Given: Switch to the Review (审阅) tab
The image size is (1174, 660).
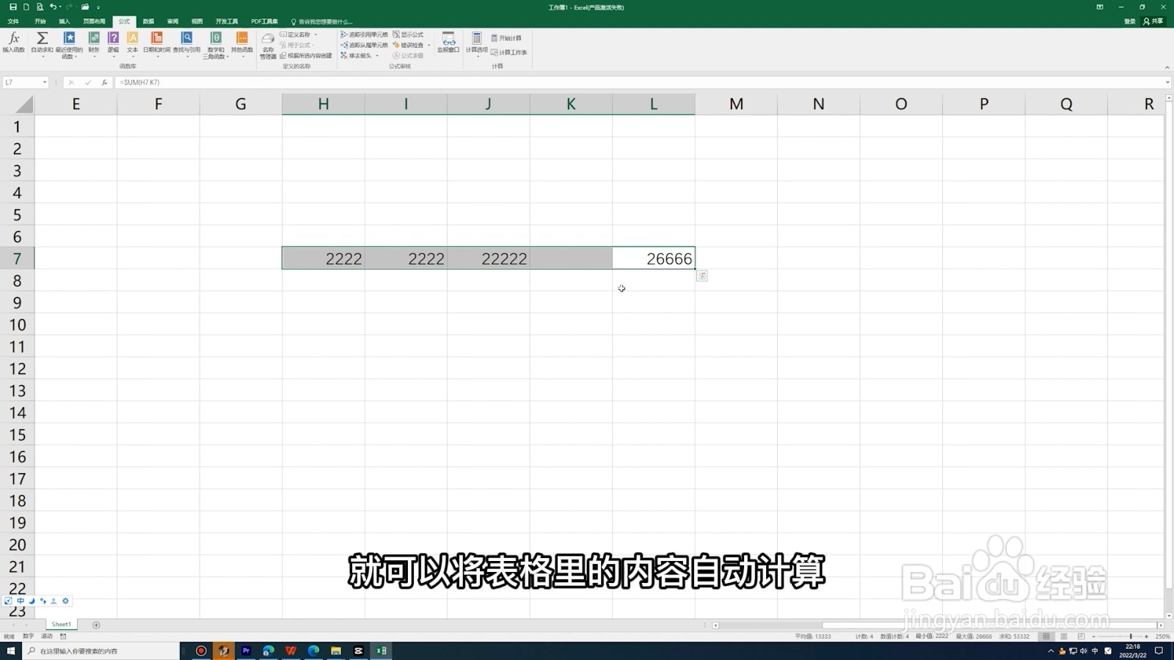Looking at the screenshot, I should click(x=172, y=21).
